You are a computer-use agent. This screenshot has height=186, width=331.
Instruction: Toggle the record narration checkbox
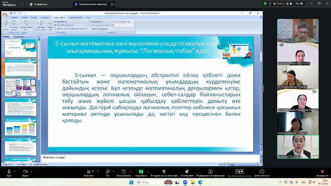pos(54,21)
